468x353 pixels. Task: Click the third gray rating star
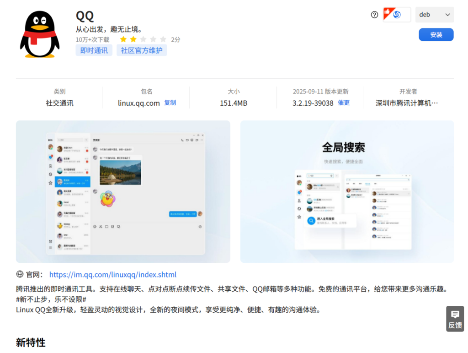pyautogui.click(x=144, y=39)
